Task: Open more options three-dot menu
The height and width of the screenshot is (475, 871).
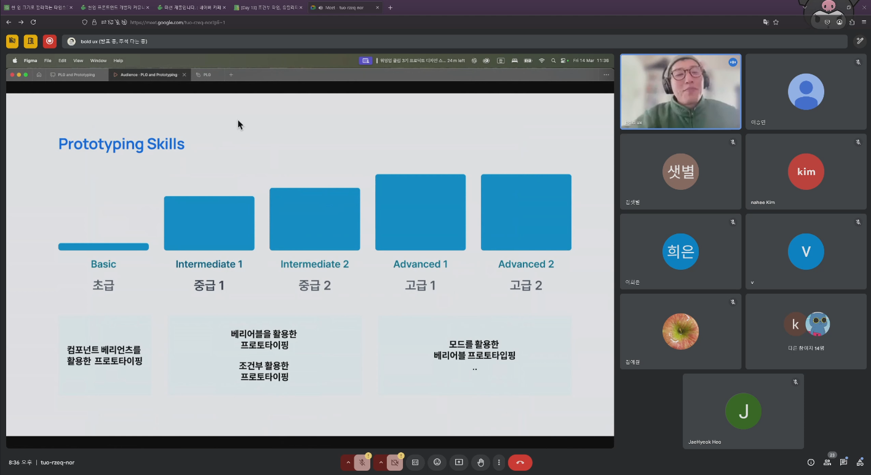Action: click(x=499, y=462)
